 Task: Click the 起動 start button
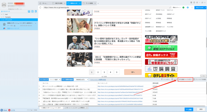(189, 109)
